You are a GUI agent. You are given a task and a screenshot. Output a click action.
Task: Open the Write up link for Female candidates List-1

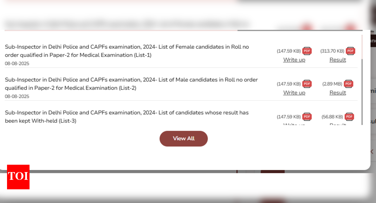pyautogui.click(x=294, y=60)
